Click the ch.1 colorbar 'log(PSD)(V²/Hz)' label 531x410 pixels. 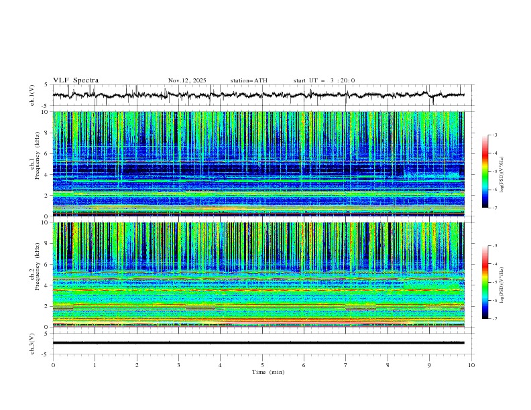[x=501, y=175]
